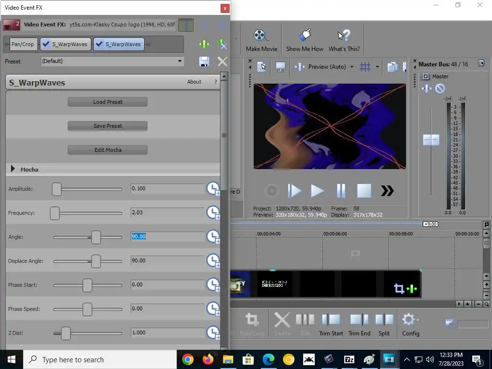Click the Phase Start slider handle
Viewport: 492px width, 369px height.
point(87,285)
